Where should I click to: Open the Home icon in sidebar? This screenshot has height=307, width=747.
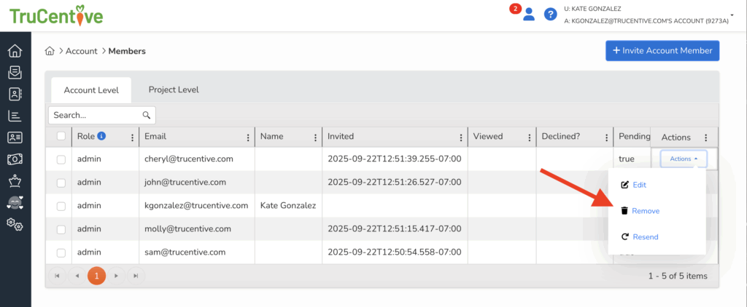click(x=15, y=51)
